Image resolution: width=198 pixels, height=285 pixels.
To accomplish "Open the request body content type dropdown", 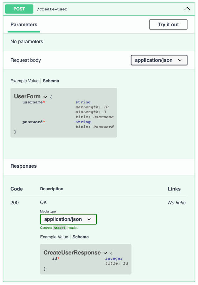I will coord(159,60).
